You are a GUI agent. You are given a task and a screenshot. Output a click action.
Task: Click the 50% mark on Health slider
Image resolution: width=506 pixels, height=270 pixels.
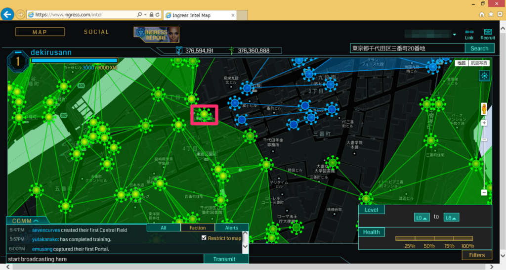pyautogui.click(x=434, y=239)
